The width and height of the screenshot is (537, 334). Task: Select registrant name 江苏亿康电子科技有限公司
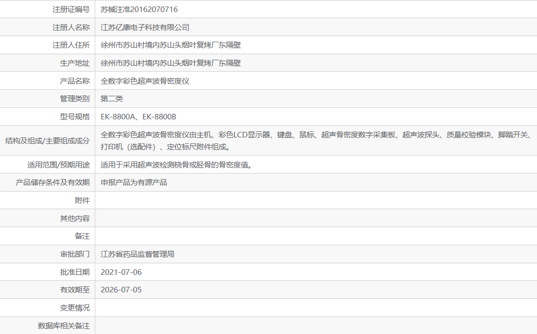pyautogui.click(x=145, y=28)
